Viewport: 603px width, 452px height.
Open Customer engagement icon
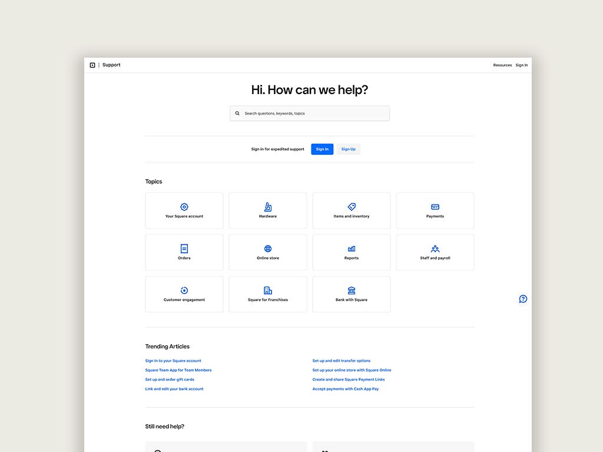(x=184, y=290)
